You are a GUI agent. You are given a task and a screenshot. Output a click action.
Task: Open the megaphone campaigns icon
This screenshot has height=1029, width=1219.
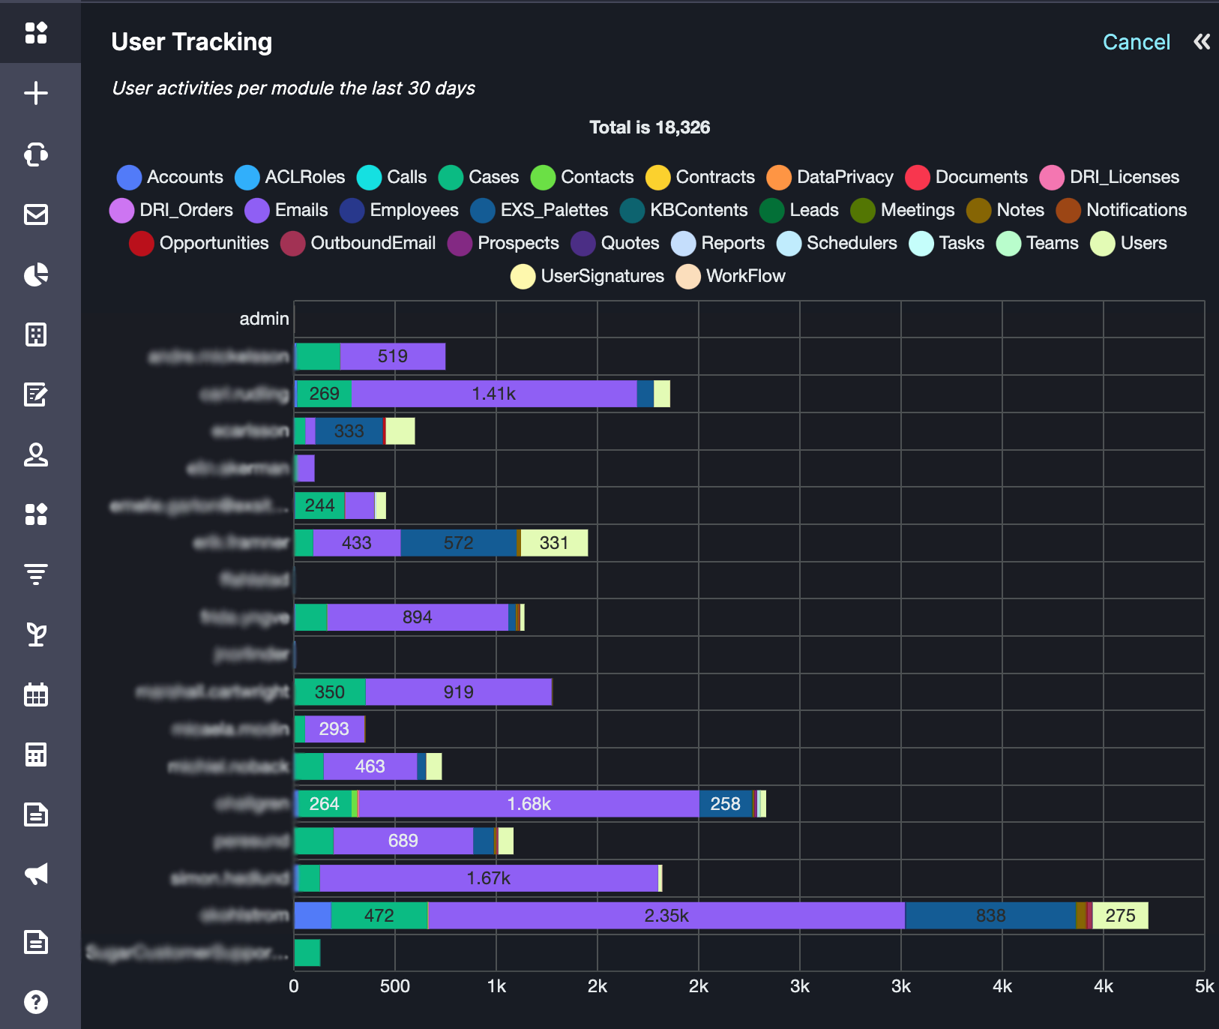pos(36,874)
